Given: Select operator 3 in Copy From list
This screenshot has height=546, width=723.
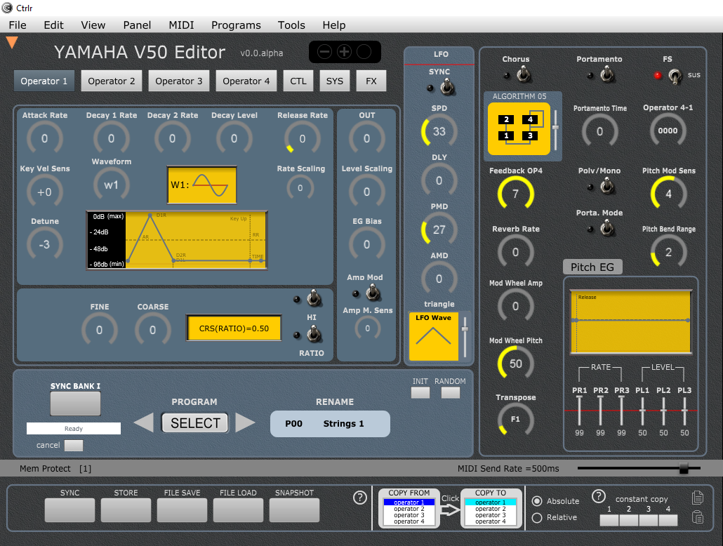Looking at the screenshot, I should (x=409, y=515).
